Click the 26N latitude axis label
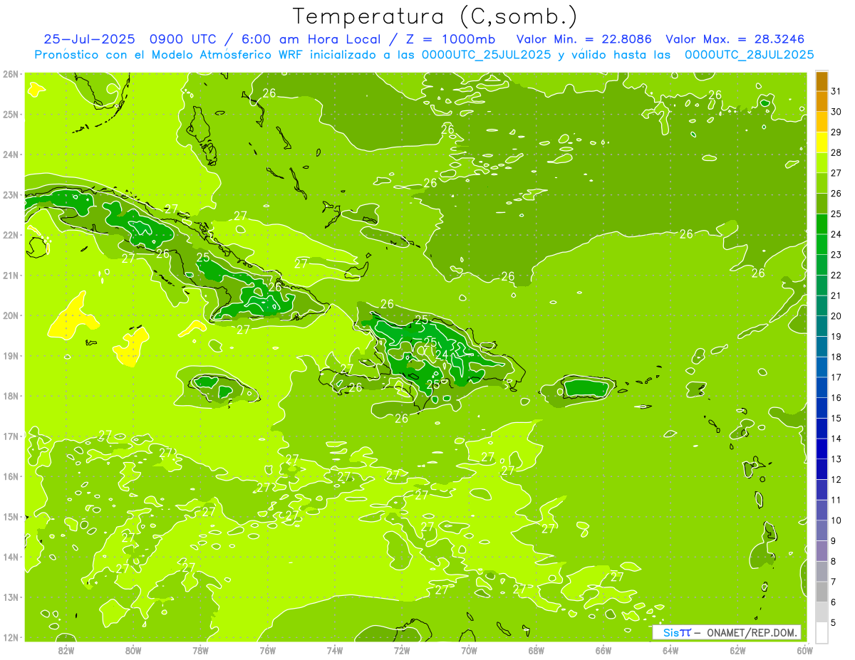Screen dimensions: 855x660 point(11,74)
